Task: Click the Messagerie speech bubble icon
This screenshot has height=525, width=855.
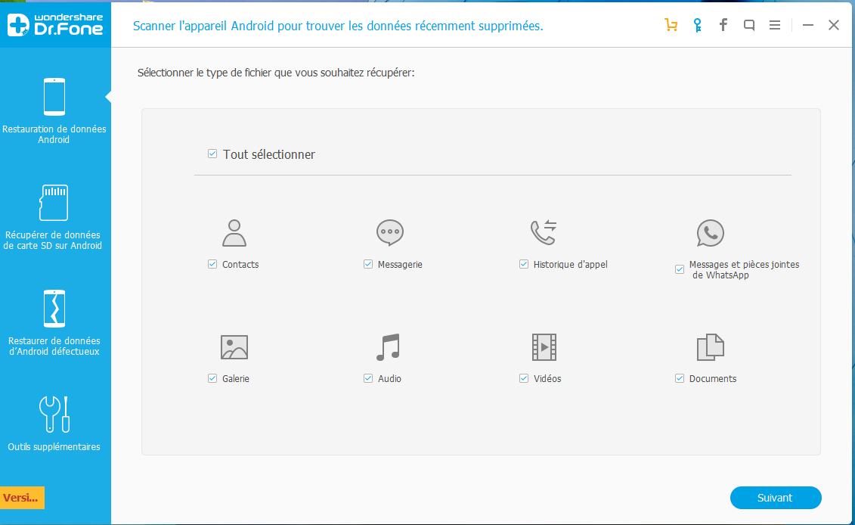Action: click(x=390, y=233)
